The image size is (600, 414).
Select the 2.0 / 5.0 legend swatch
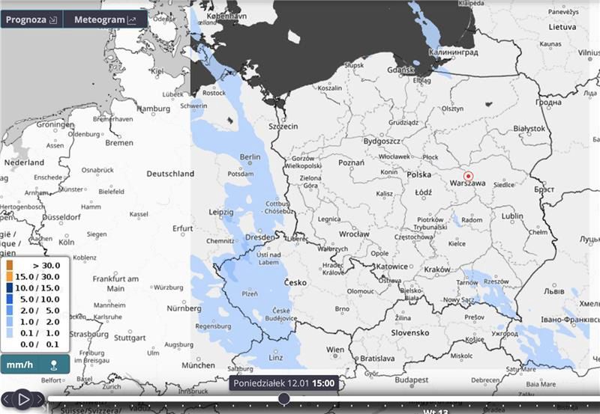(x=10, y=310)
